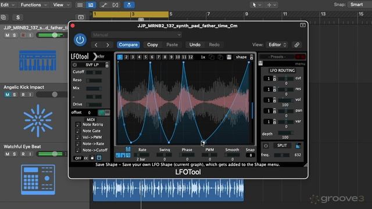
Task: Open the Functions menu
Action: click(x=34, y=5)
